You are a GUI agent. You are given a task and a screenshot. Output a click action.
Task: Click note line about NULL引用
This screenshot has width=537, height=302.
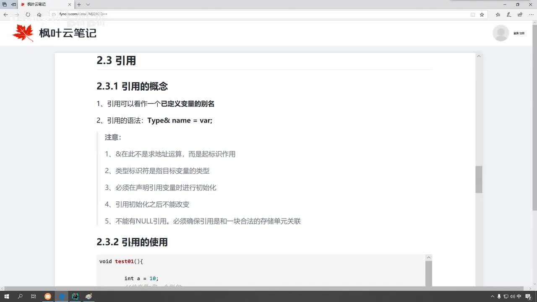pyautogui.click(x=203, y=221)
